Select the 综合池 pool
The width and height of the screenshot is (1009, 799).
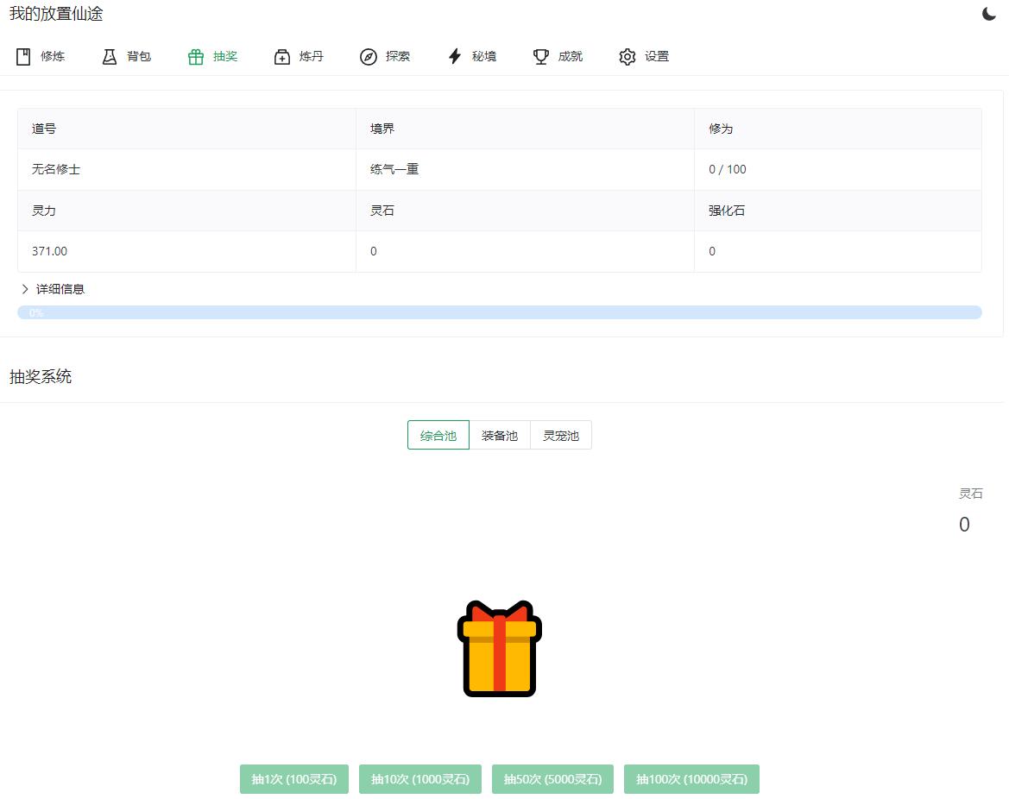438,436
